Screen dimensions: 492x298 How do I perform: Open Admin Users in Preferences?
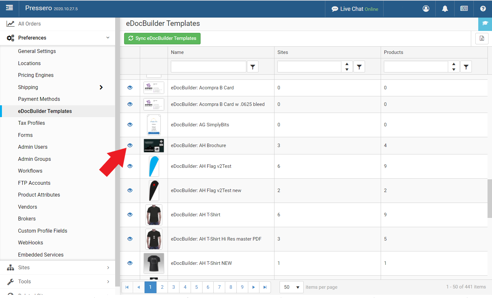coord(33,147)
